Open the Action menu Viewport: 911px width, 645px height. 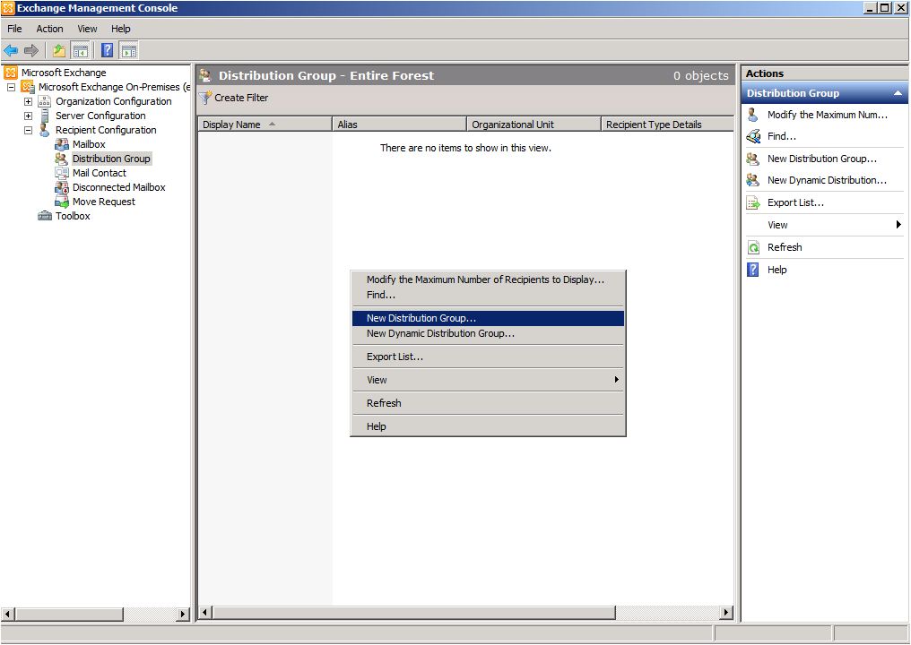pyautogui.click(x=49, y=29)
